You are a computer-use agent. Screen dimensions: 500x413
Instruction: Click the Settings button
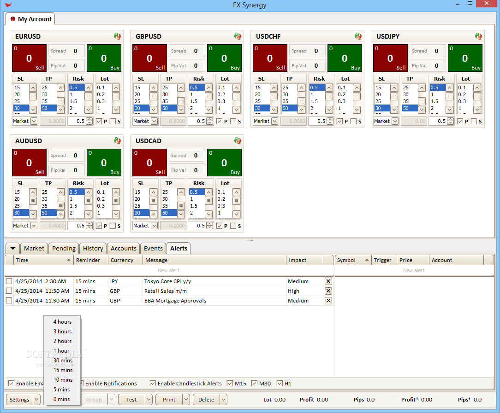19,400
